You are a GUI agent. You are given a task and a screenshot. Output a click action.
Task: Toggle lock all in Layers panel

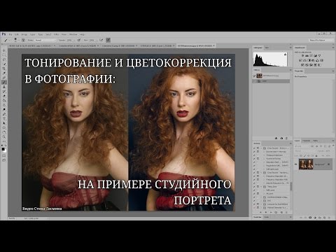click(316, 155)
